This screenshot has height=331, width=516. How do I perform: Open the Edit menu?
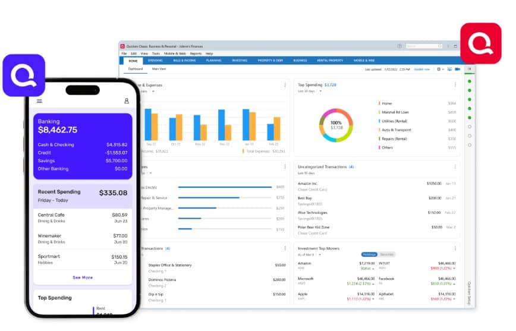point(134,53)
